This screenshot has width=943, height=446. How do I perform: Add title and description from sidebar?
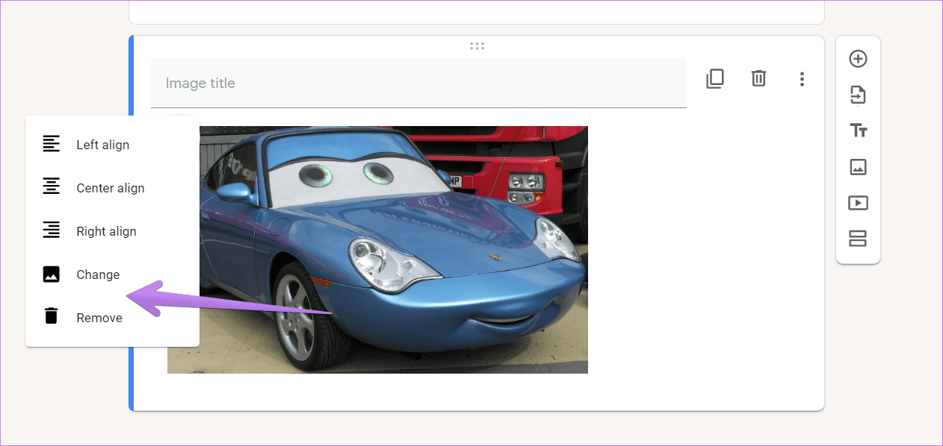[x=858, y=131]
